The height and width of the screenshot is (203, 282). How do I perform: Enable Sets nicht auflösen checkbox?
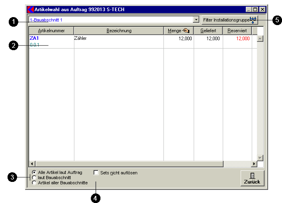[96, 173]
